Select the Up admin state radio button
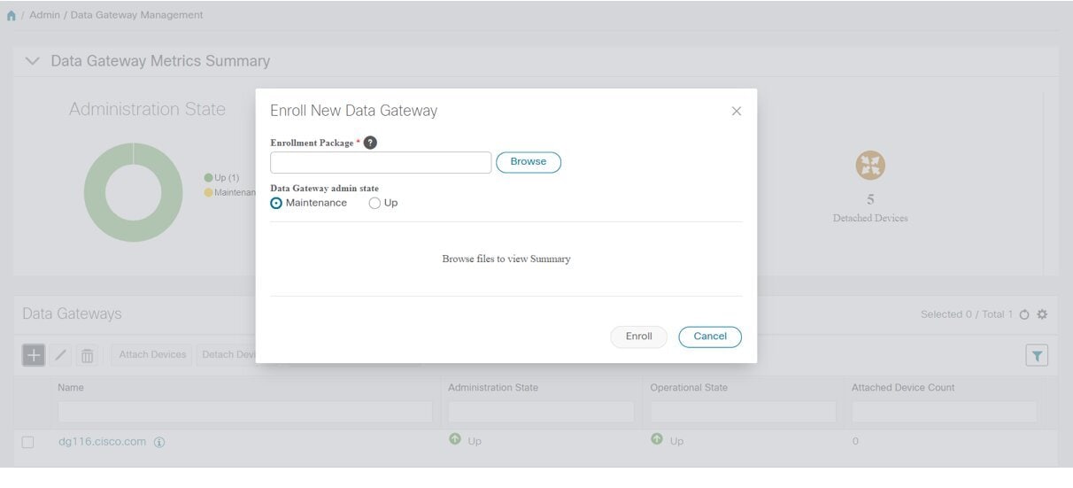Screen dimensions: 1073x488 [x=374, y=203]
